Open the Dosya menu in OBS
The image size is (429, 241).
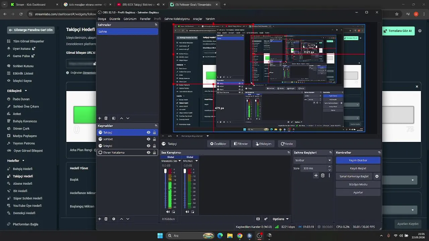pos(102,19)
